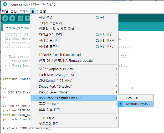Open the USB Stack: "Adafruit TinyUSB" submenu

pos(74,98)
